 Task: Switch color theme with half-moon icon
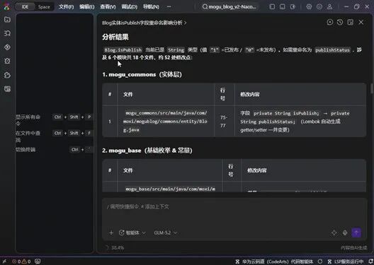pos(293,7)
